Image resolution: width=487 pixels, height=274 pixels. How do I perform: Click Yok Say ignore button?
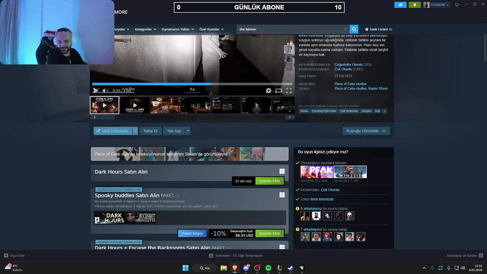(x=174, y=131)
